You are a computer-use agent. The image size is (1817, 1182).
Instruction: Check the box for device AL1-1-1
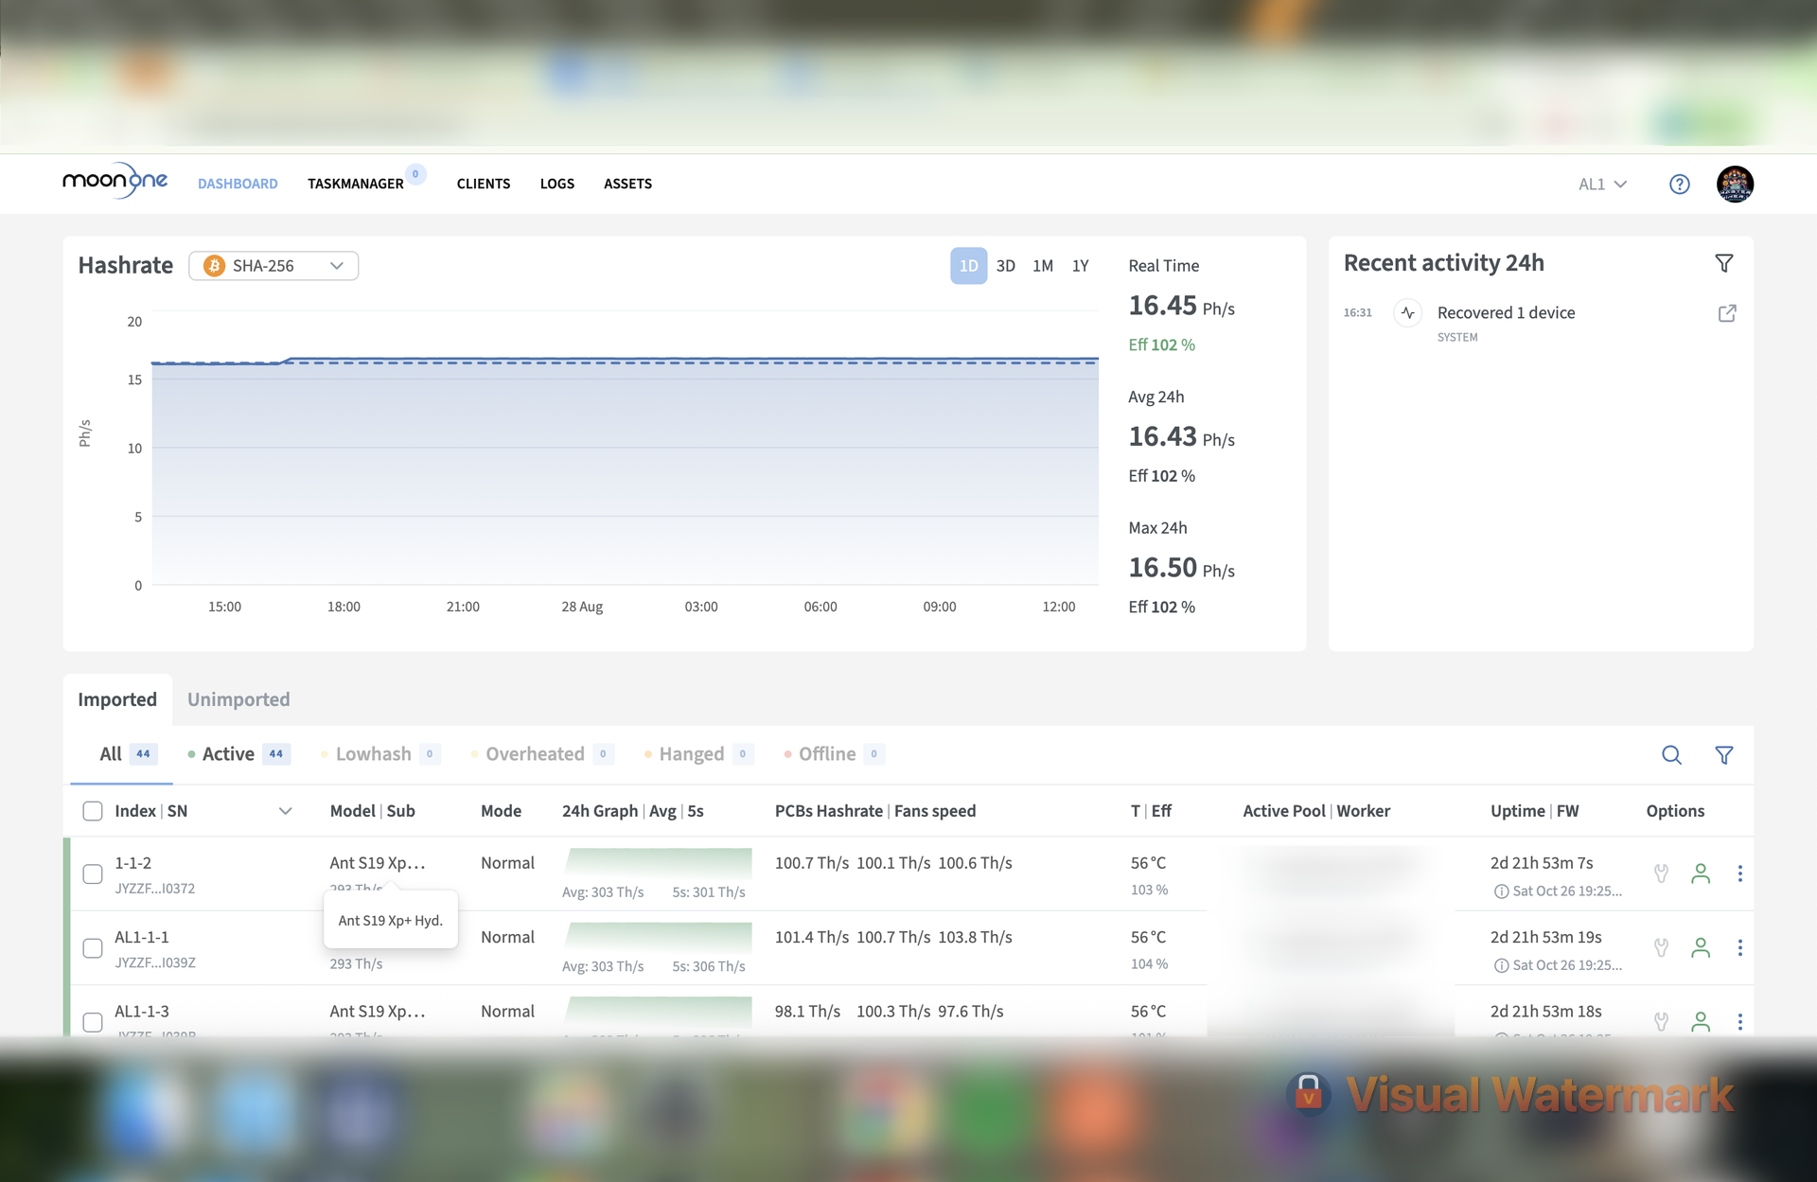click(93, 948)
